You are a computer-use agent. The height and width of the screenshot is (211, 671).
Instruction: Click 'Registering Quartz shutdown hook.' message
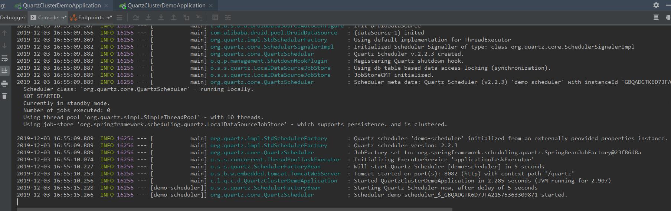click(x=409, y=61)
